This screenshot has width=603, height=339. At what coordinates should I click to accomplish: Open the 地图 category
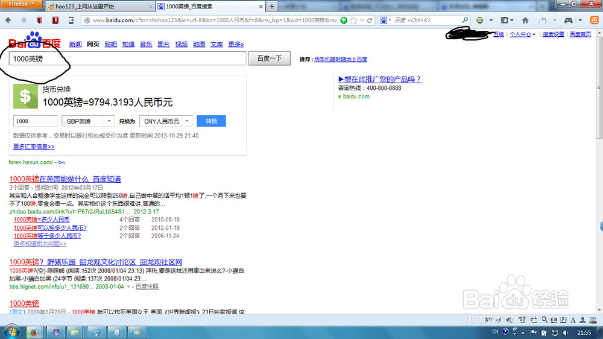coord(199,44)
